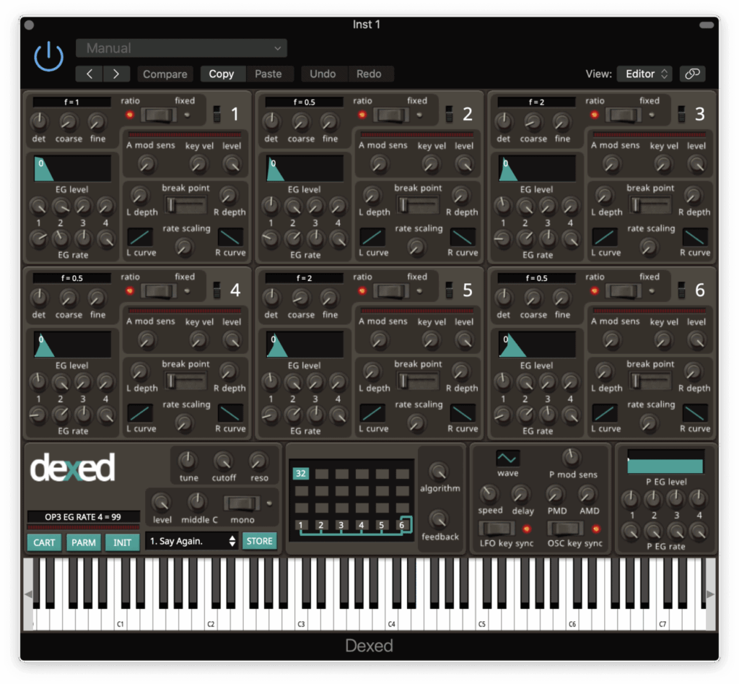This screenshot has width=739, height=684.
Task: Click the P mod sens knob
Action: pos(572,458)
